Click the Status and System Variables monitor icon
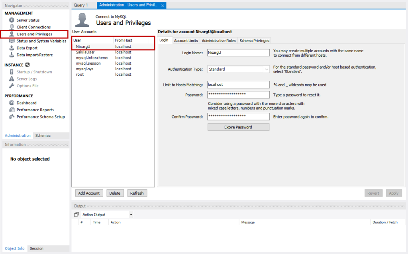The height and width of the screenshot is (254, 408). 12,41
